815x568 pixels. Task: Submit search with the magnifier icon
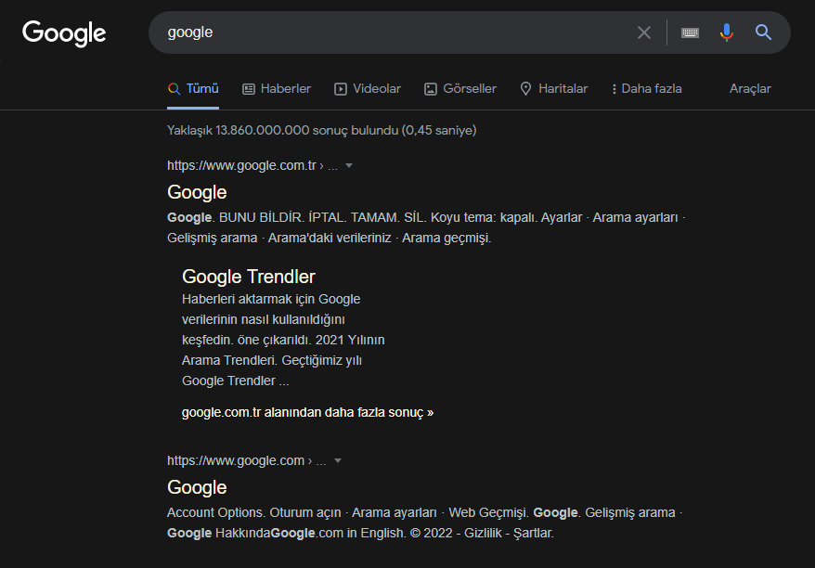click(764, 32)
